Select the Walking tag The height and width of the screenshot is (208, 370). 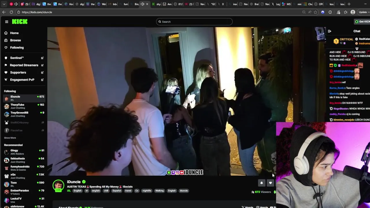tap(160, 191)
